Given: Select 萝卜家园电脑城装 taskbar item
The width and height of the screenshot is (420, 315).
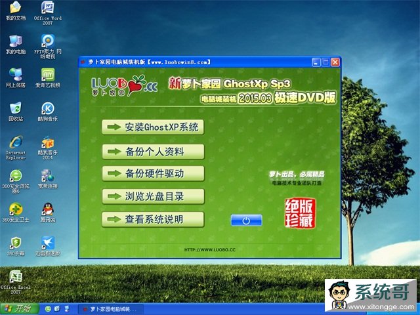Looking at the screenshot, I should (x=110, y=309).
